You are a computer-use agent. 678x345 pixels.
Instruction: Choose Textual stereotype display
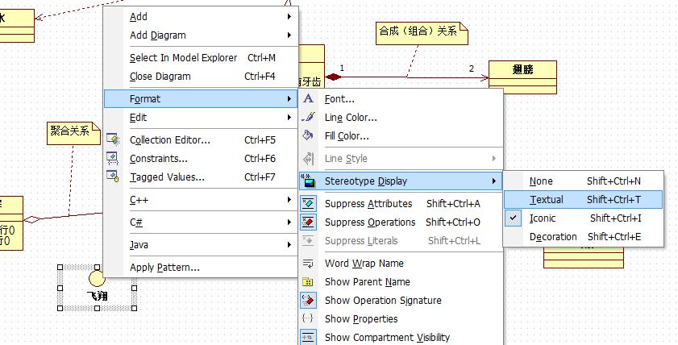[584, 199]
